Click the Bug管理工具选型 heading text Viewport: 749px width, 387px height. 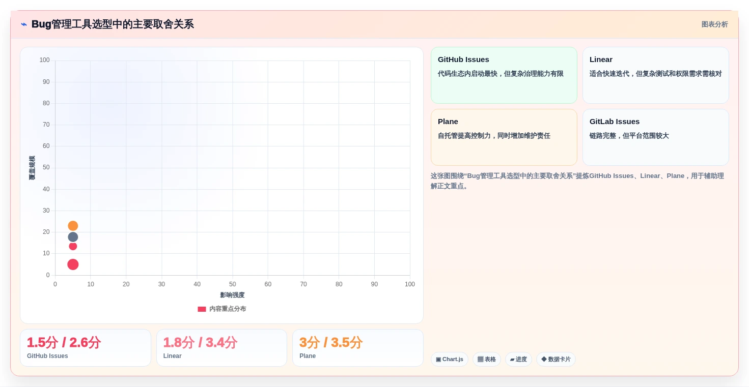point(113,24)
